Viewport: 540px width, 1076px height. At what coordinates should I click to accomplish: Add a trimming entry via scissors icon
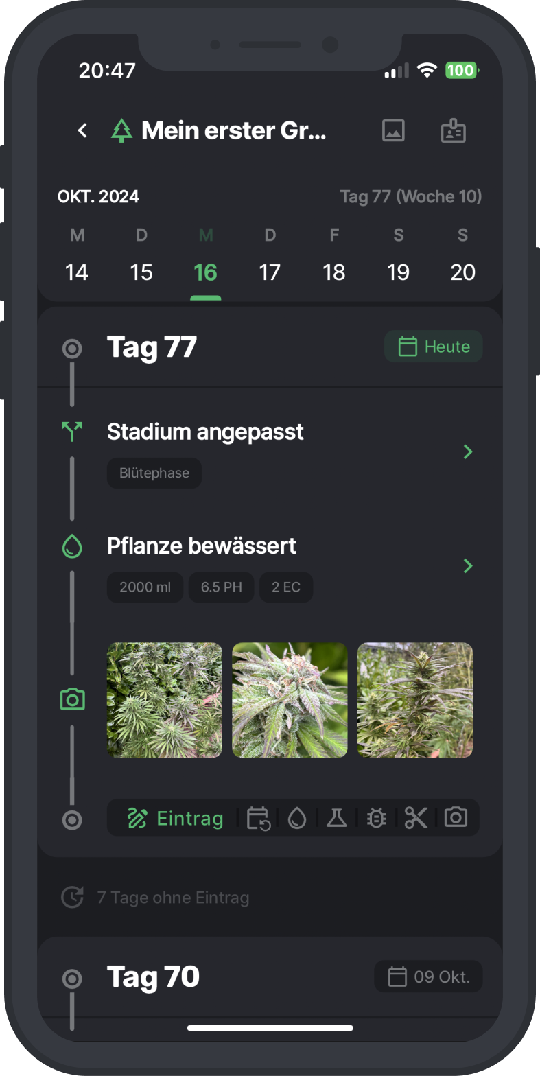point(416,818)
